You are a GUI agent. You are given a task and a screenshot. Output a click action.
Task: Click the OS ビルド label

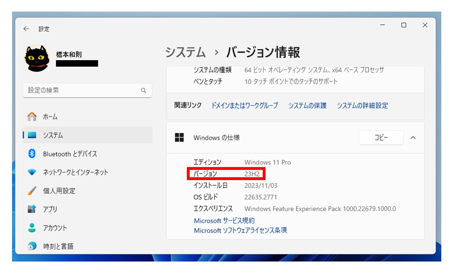click(206, 197)
